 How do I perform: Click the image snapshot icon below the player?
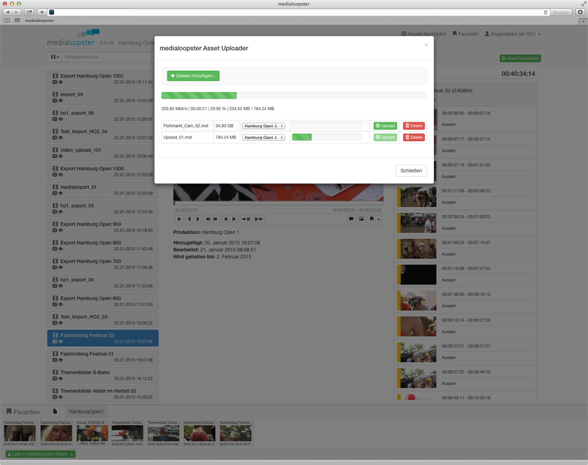click(361, 219)
